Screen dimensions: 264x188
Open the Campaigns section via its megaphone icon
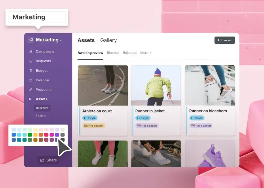coord(31,51)
